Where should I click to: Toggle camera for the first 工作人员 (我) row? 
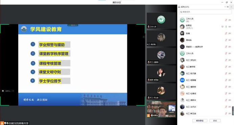(x=230, y=20)
